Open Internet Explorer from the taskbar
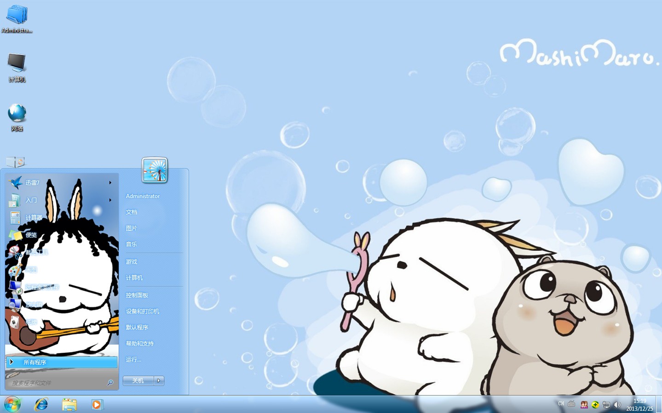662x413 pixels. 41,404
